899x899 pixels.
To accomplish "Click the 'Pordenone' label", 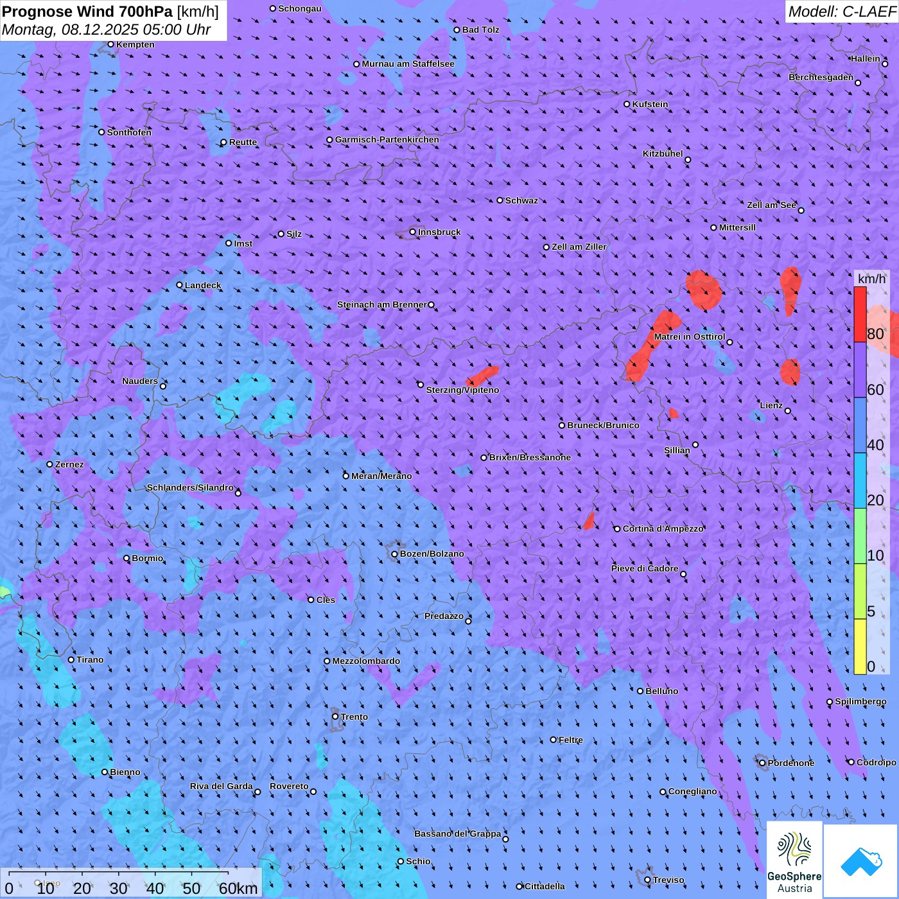I will coord(791,763).
